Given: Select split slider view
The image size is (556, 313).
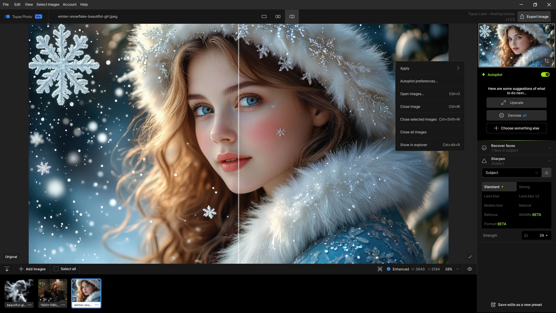Looking at the screenshot, I should (x=292, y=17).
